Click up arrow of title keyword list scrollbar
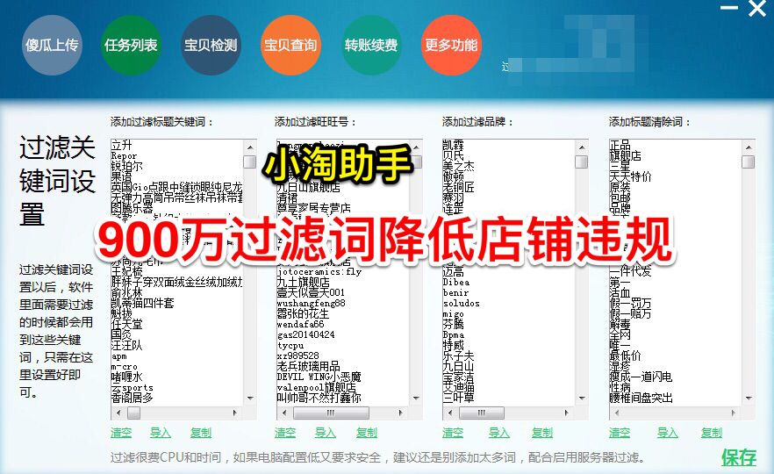The height and width of the screenshot is (474, 774). [x=250, y=147]
